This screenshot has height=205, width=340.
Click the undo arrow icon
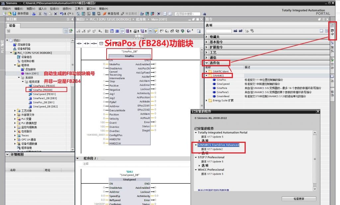[62, 14]
